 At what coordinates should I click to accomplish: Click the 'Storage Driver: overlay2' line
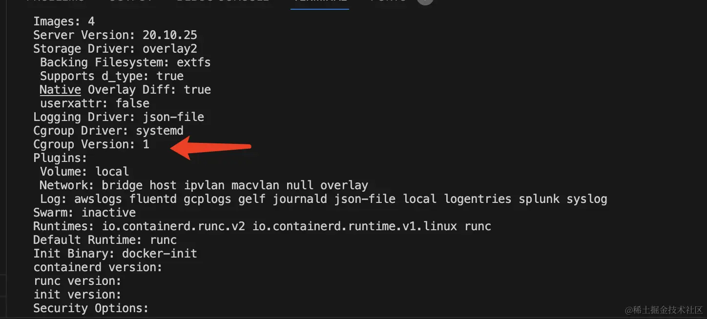pyautogui.click(x=115, y=49)
